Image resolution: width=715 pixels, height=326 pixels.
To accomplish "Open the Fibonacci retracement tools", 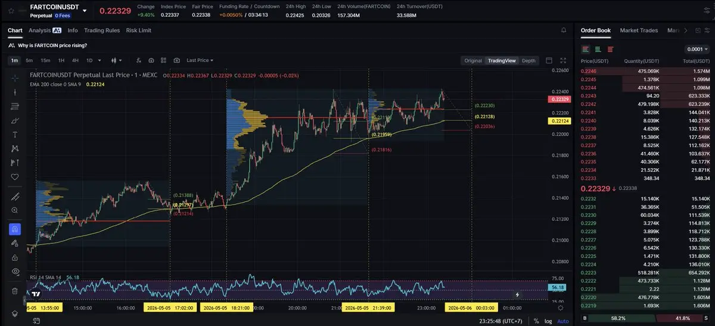I will [15, 107].
